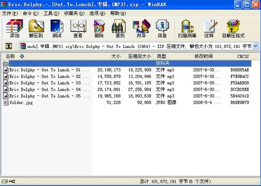Click the WinRAR title bar app icon
This screenshot has height=186, width=261.
[4, 4]
